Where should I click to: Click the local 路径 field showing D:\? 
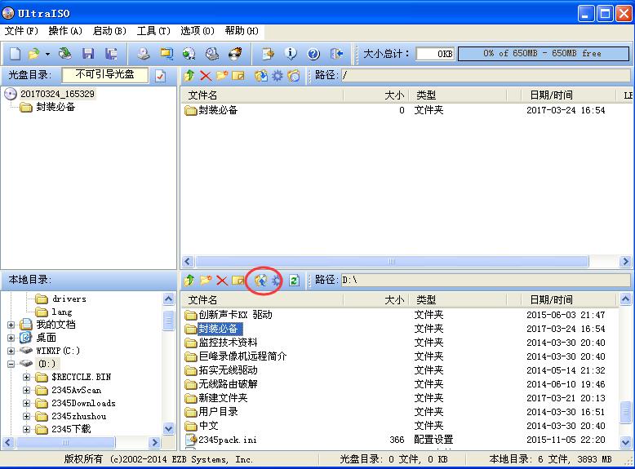[485, 280]
